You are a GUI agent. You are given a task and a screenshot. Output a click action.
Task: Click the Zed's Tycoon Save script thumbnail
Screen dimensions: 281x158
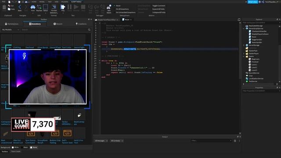pos(67,133)
